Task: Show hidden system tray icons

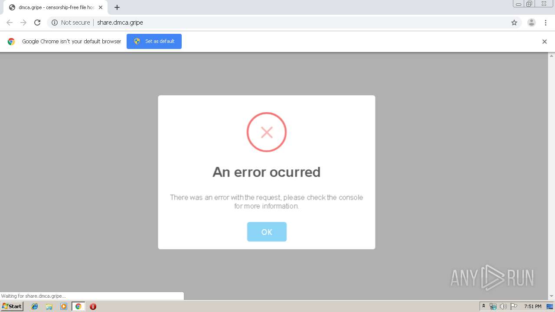Action: [x=484, y=306]
